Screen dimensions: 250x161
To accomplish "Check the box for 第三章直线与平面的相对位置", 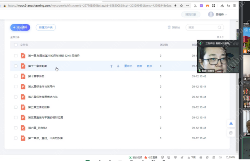I will click(x=16, y=118).
